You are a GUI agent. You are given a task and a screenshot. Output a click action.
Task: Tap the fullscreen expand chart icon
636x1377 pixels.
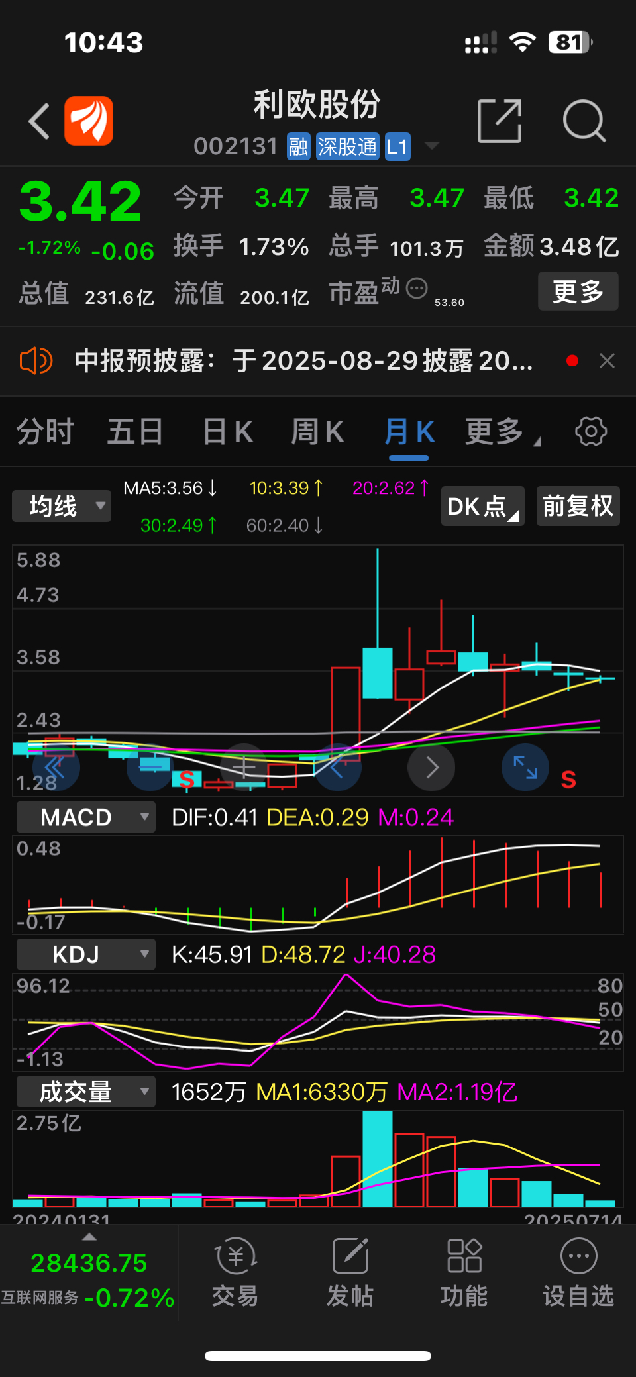[x=525, y=768]
